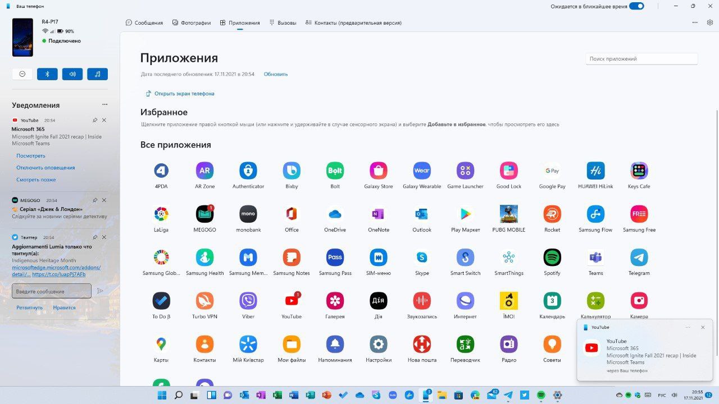Open monobank app
This screenshot has height=404, width=719.
click(248, 214)
